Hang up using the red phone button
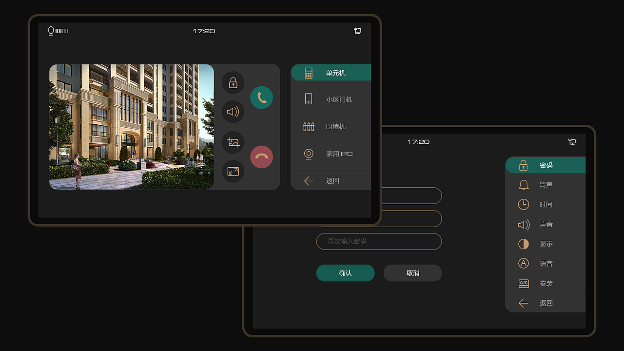 261,157
